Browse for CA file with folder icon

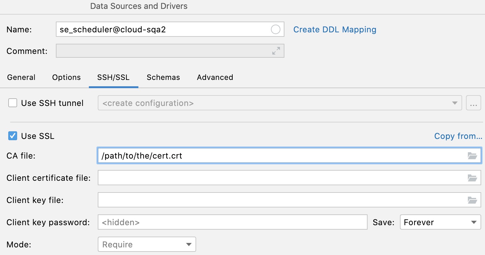[x=472, y=156]
